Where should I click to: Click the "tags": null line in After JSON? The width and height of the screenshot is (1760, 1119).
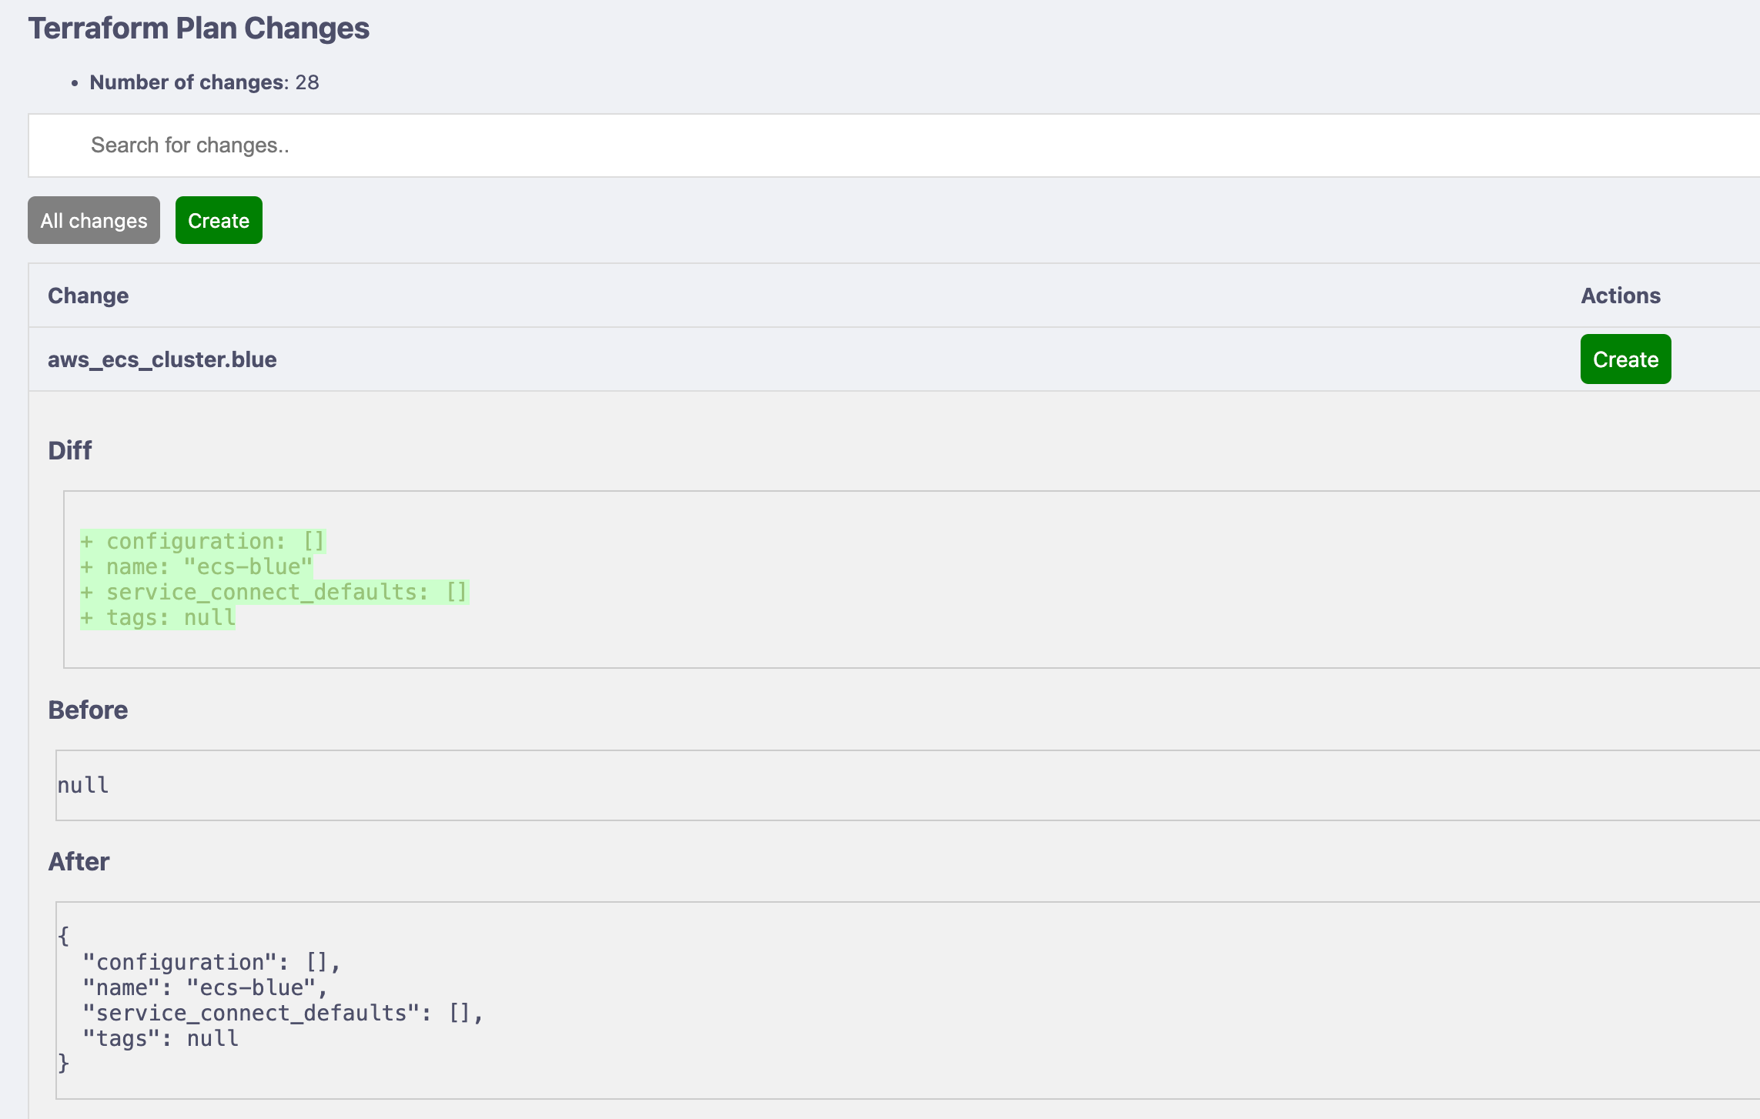(x=160, y=1039)
